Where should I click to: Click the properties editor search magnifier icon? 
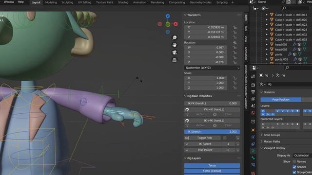(287, 68)
